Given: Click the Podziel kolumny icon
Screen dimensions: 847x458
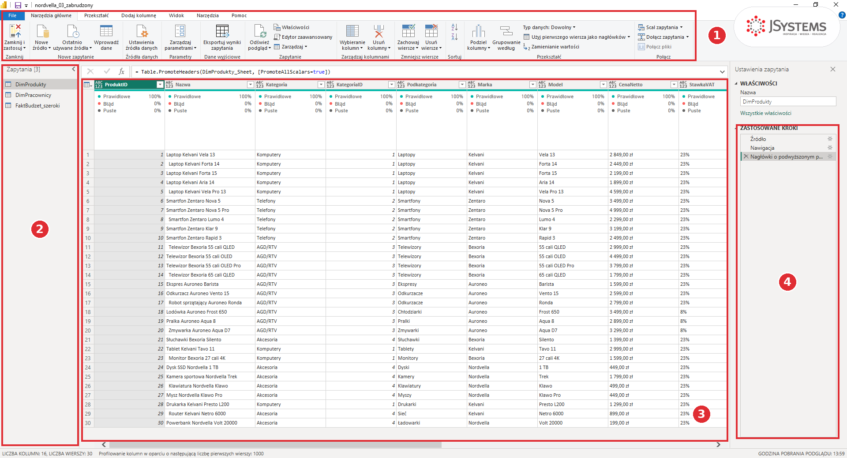Looking at the screenshot, I should click(479, 31).
